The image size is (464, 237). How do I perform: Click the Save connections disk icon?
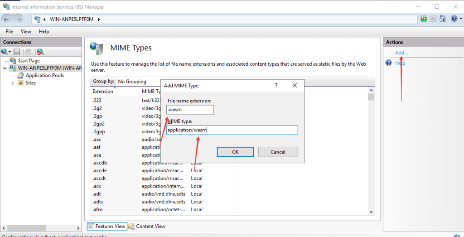click(18, 52)
